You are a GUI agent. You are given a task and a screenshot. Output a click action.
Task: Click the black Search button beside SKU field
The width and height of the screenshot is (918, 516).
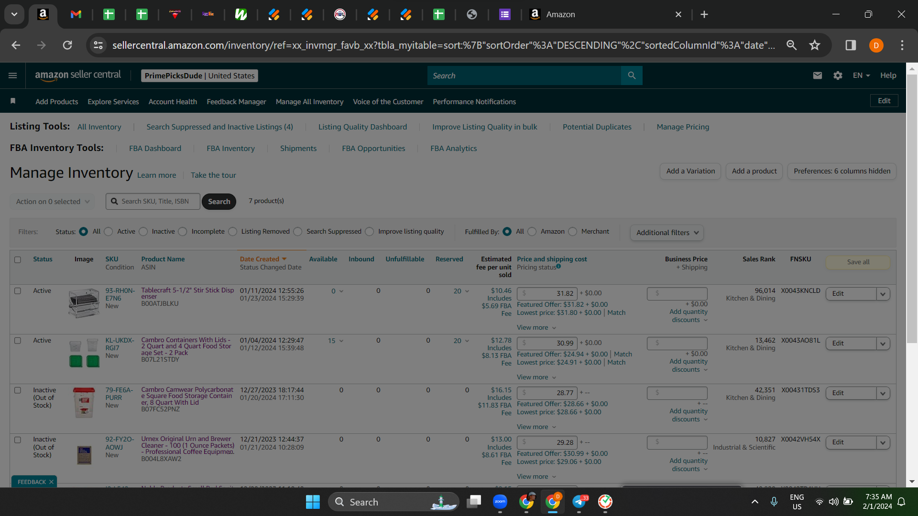219,202
